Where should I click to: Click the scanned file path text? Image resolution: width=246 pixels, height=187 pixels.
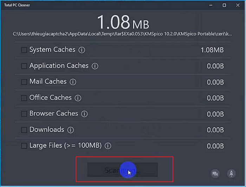[122, 34]
